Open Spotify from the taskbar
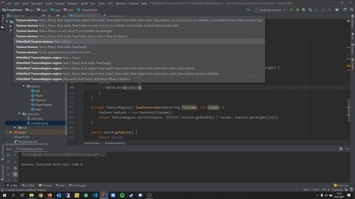355x199 pixels. pos(122,195)
